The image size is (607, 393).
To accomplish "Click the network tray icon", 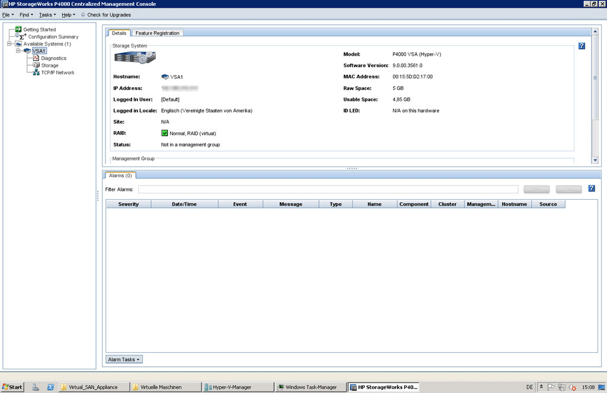I will [562, 387].
